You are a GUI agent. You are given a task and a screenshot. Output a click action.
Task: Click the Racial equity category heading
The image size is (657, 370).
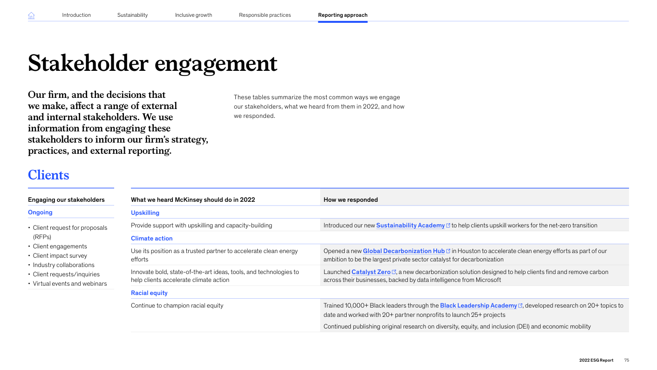pos(149,293)
